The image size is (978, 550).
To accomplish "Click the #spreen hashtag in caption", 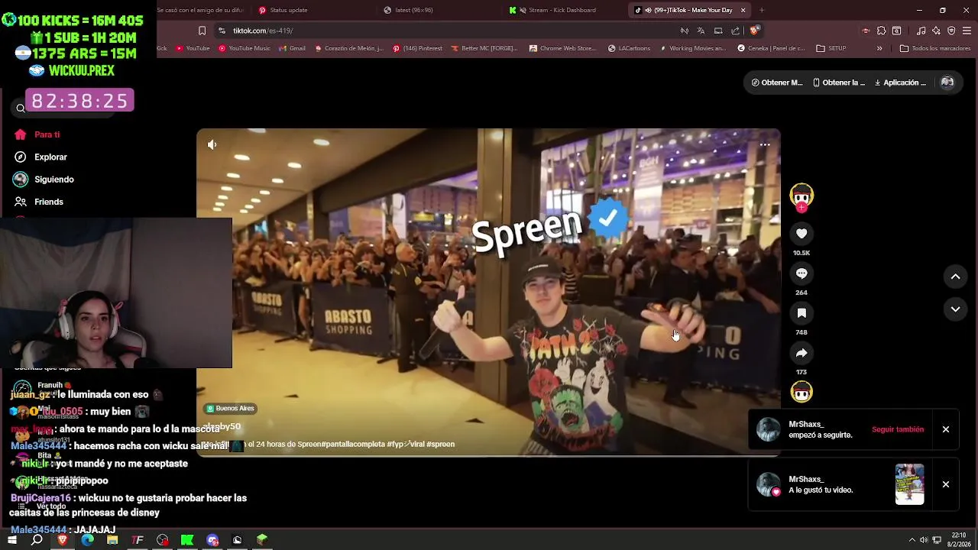I will click(x=440, y=444).
